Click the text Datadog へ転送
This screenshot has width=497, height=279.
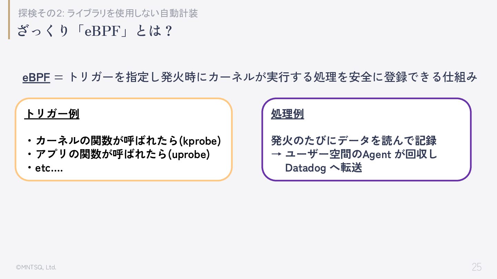pos(323,168)
